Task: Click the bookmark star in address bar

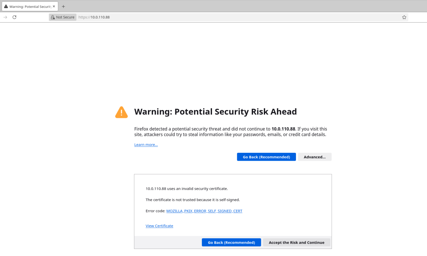Action: 404,17
